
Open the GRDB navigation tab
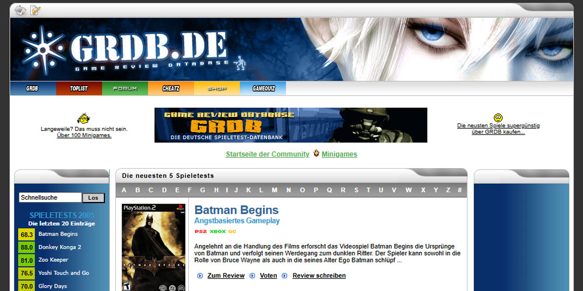[33, 88]
